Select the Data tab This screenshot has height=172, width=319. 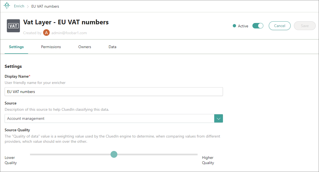112,47
